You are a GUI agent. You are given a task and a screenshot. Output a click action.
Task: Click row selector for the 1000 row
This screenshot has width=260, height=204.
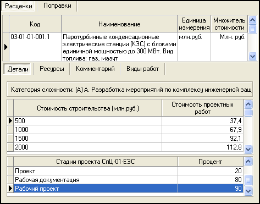pos(10,130)
